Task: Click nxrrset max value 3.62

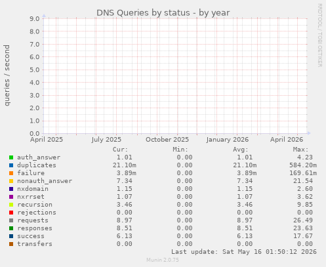Action: [x=305, y=197]
